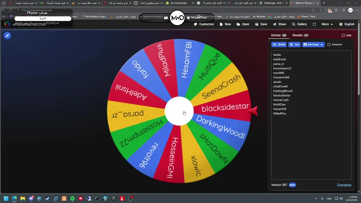Open a saved wheel
Viewport: 361px width, 203px height.
243,24
